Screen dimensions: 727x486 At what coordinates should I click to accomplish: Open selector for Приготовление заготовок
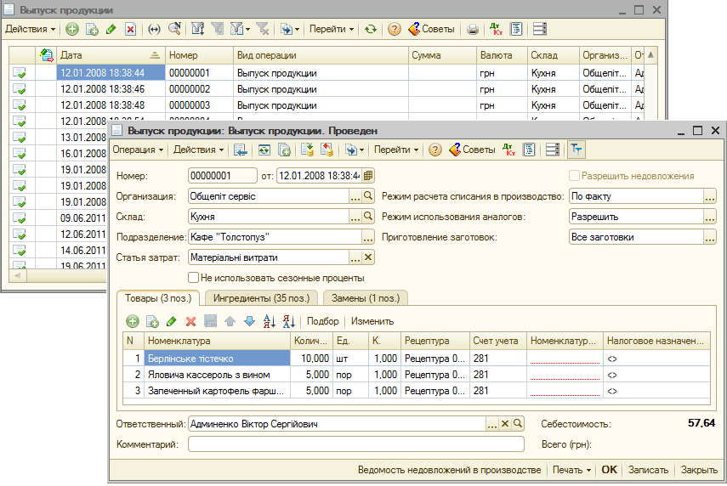[x=709, y=238]
